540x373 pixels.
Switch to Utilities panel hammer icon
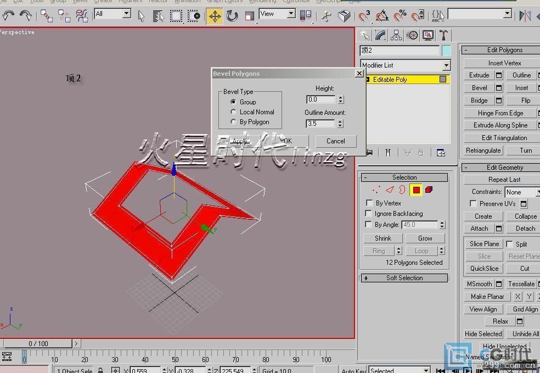pos(443,36)
